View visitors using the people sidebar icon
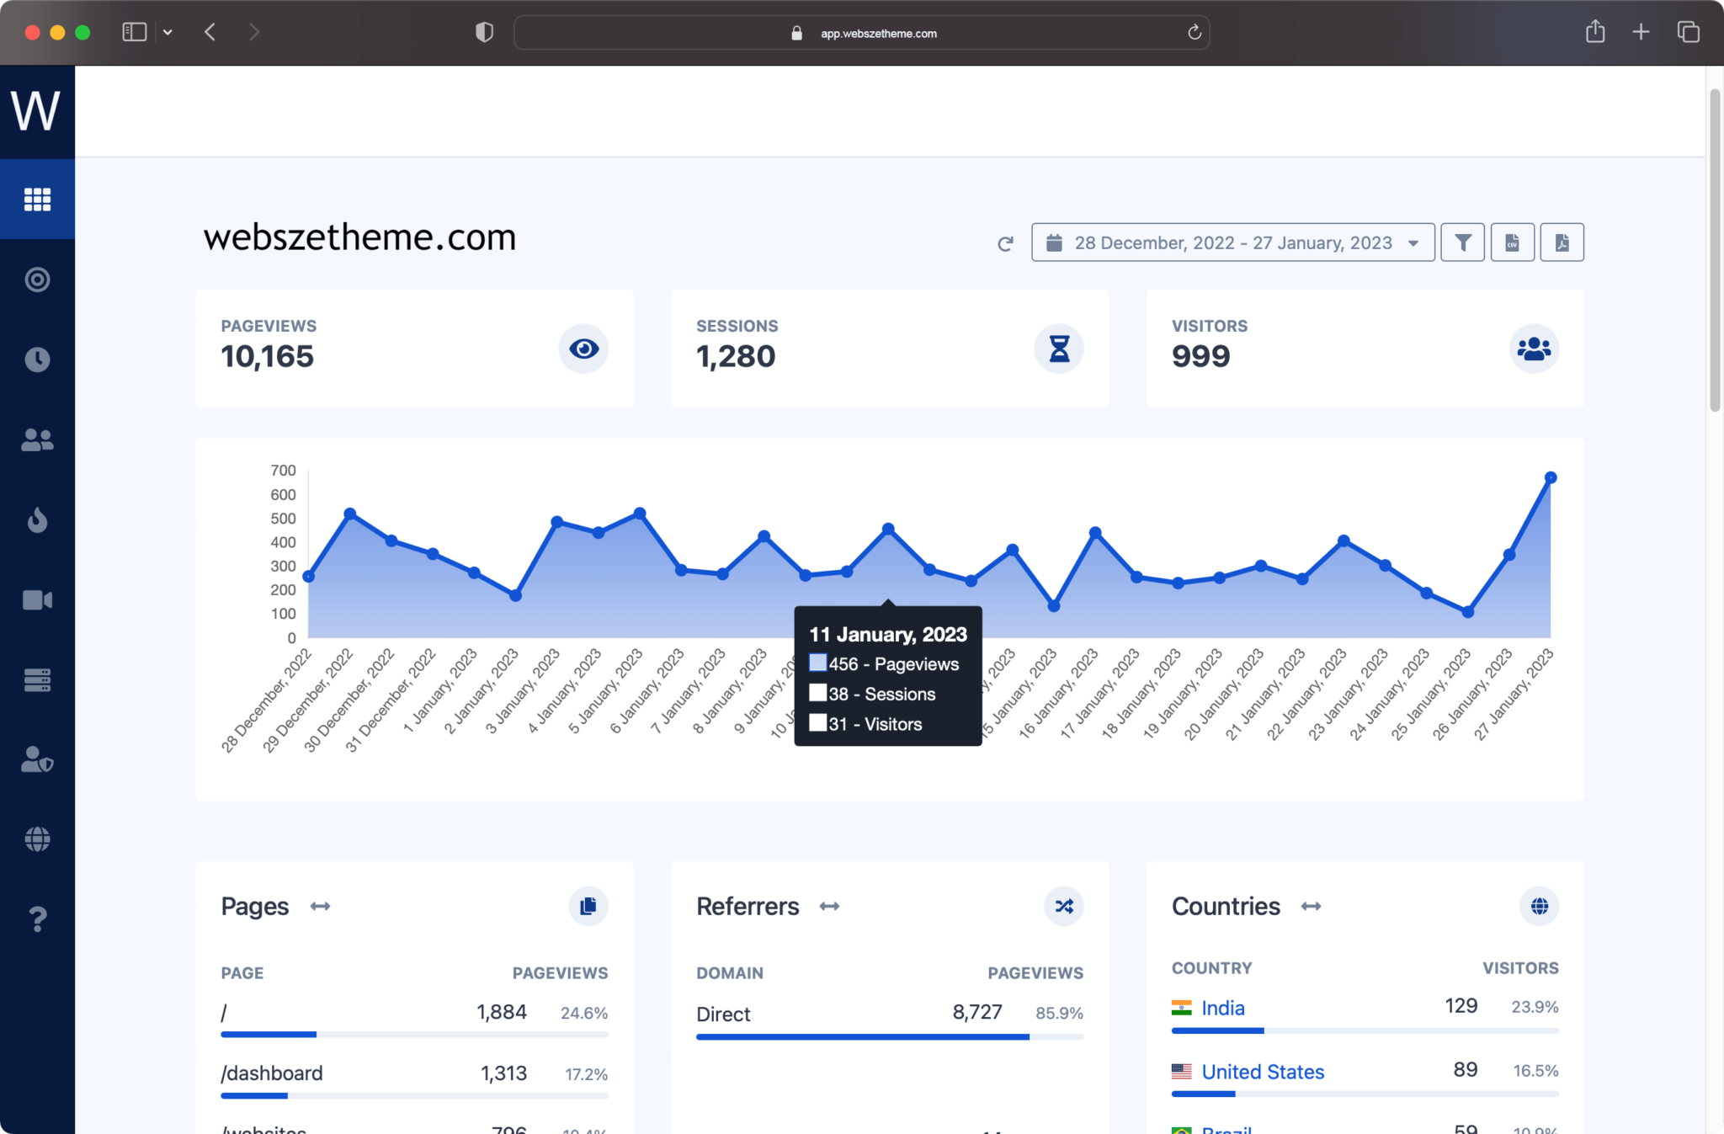Screen dimensions: 1724x1134 pos(38,439)
